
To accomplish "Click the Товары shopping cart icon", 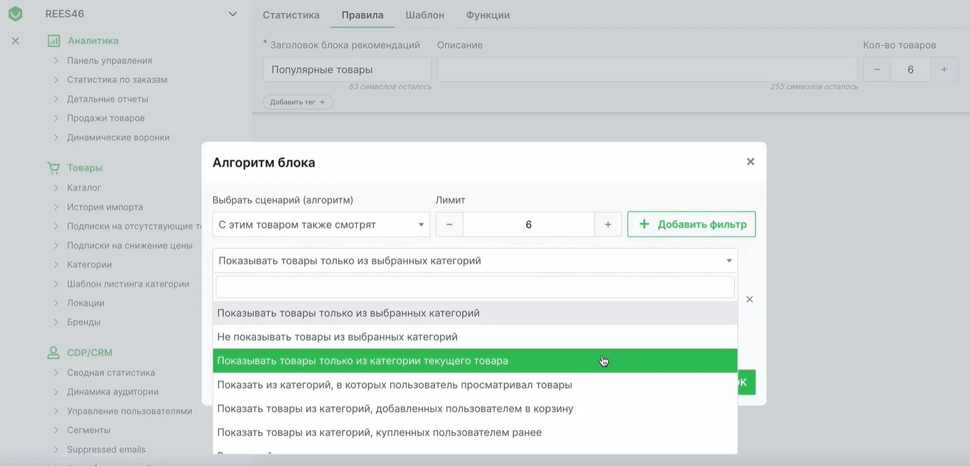I will 54,168.
